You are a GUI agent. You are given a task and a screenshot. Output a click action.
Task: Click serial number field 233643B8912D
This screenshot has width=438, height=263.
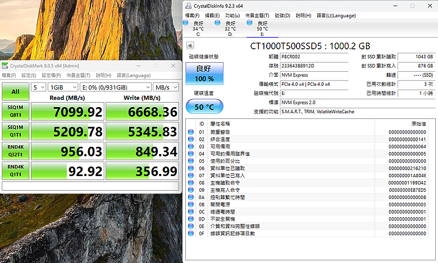(314, 66)
